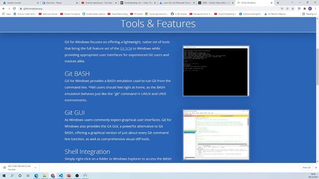The image size is (319, 179).
Task: Open the Apps shortcut in the bookmarks bar
Action: click(x=6, y=14)
